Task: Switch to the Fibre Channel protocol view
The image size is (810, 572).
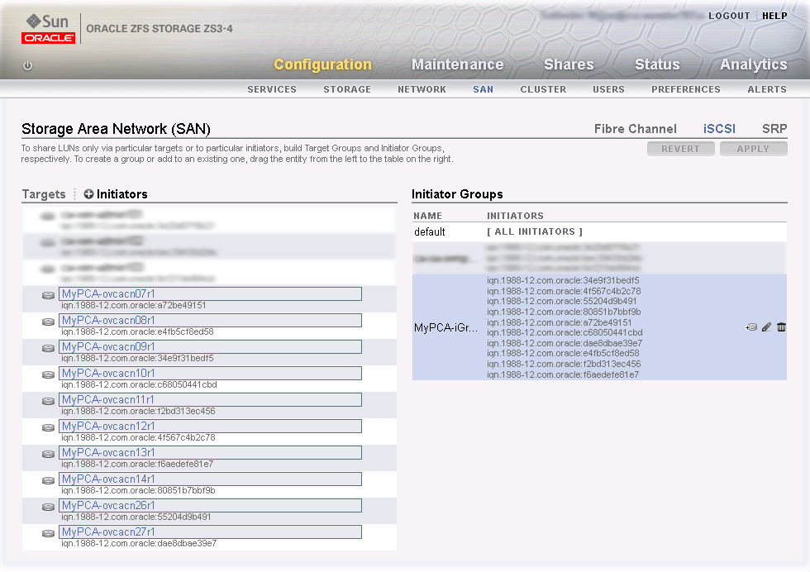Action: (635, 128)
